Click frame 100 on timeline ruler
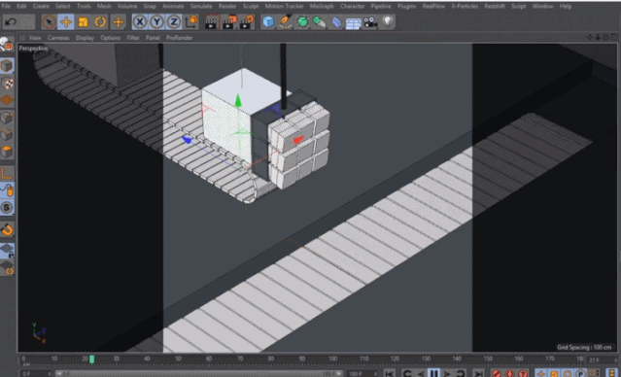The height and width of the screenshot is (377, 621). coord(332,359)
